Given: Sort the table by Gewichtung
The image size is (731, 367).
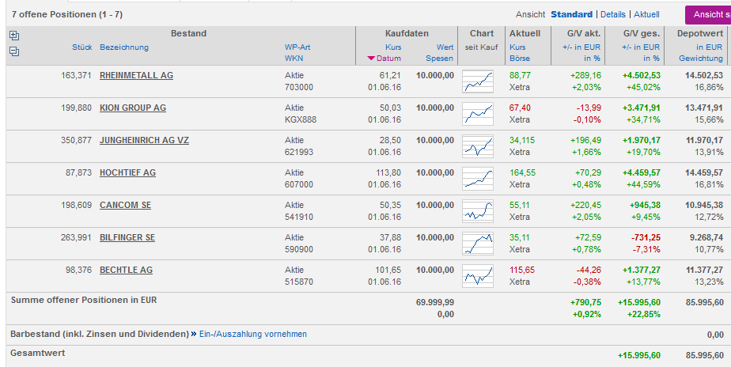Looking at the screenshot, I should 700,59.
